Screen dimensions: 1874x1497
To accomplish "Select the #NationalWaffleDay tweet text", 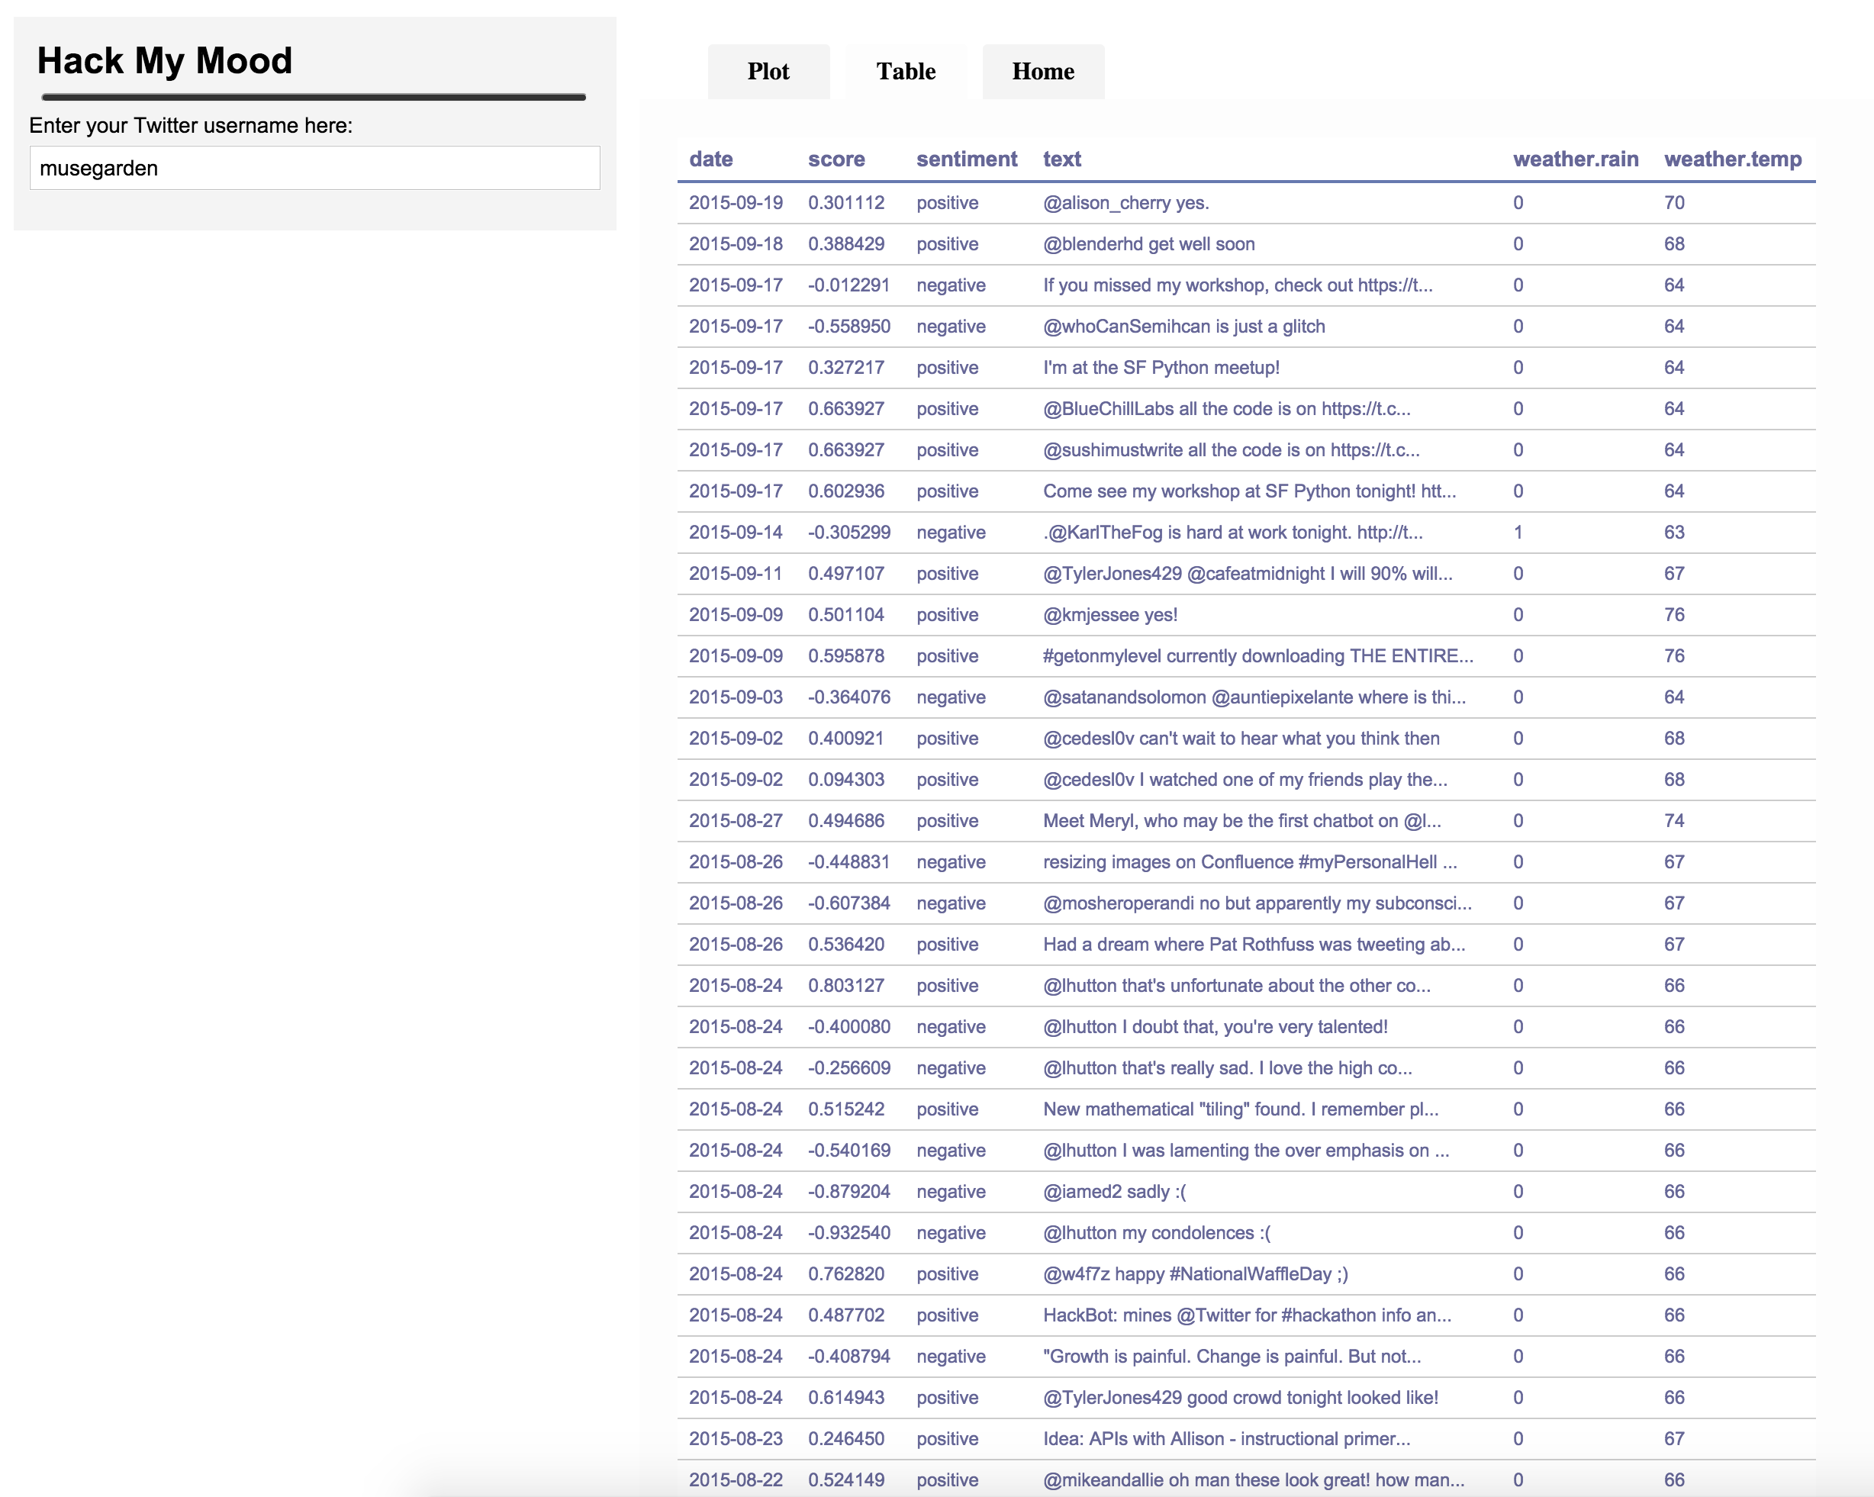I will (x=1195, y=1273).
